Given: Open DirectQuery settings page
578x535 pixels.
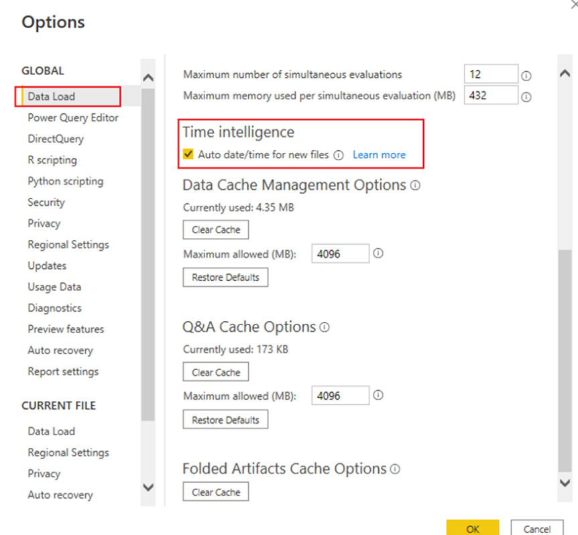Looking at the screenshot, I should coord(56,139).
